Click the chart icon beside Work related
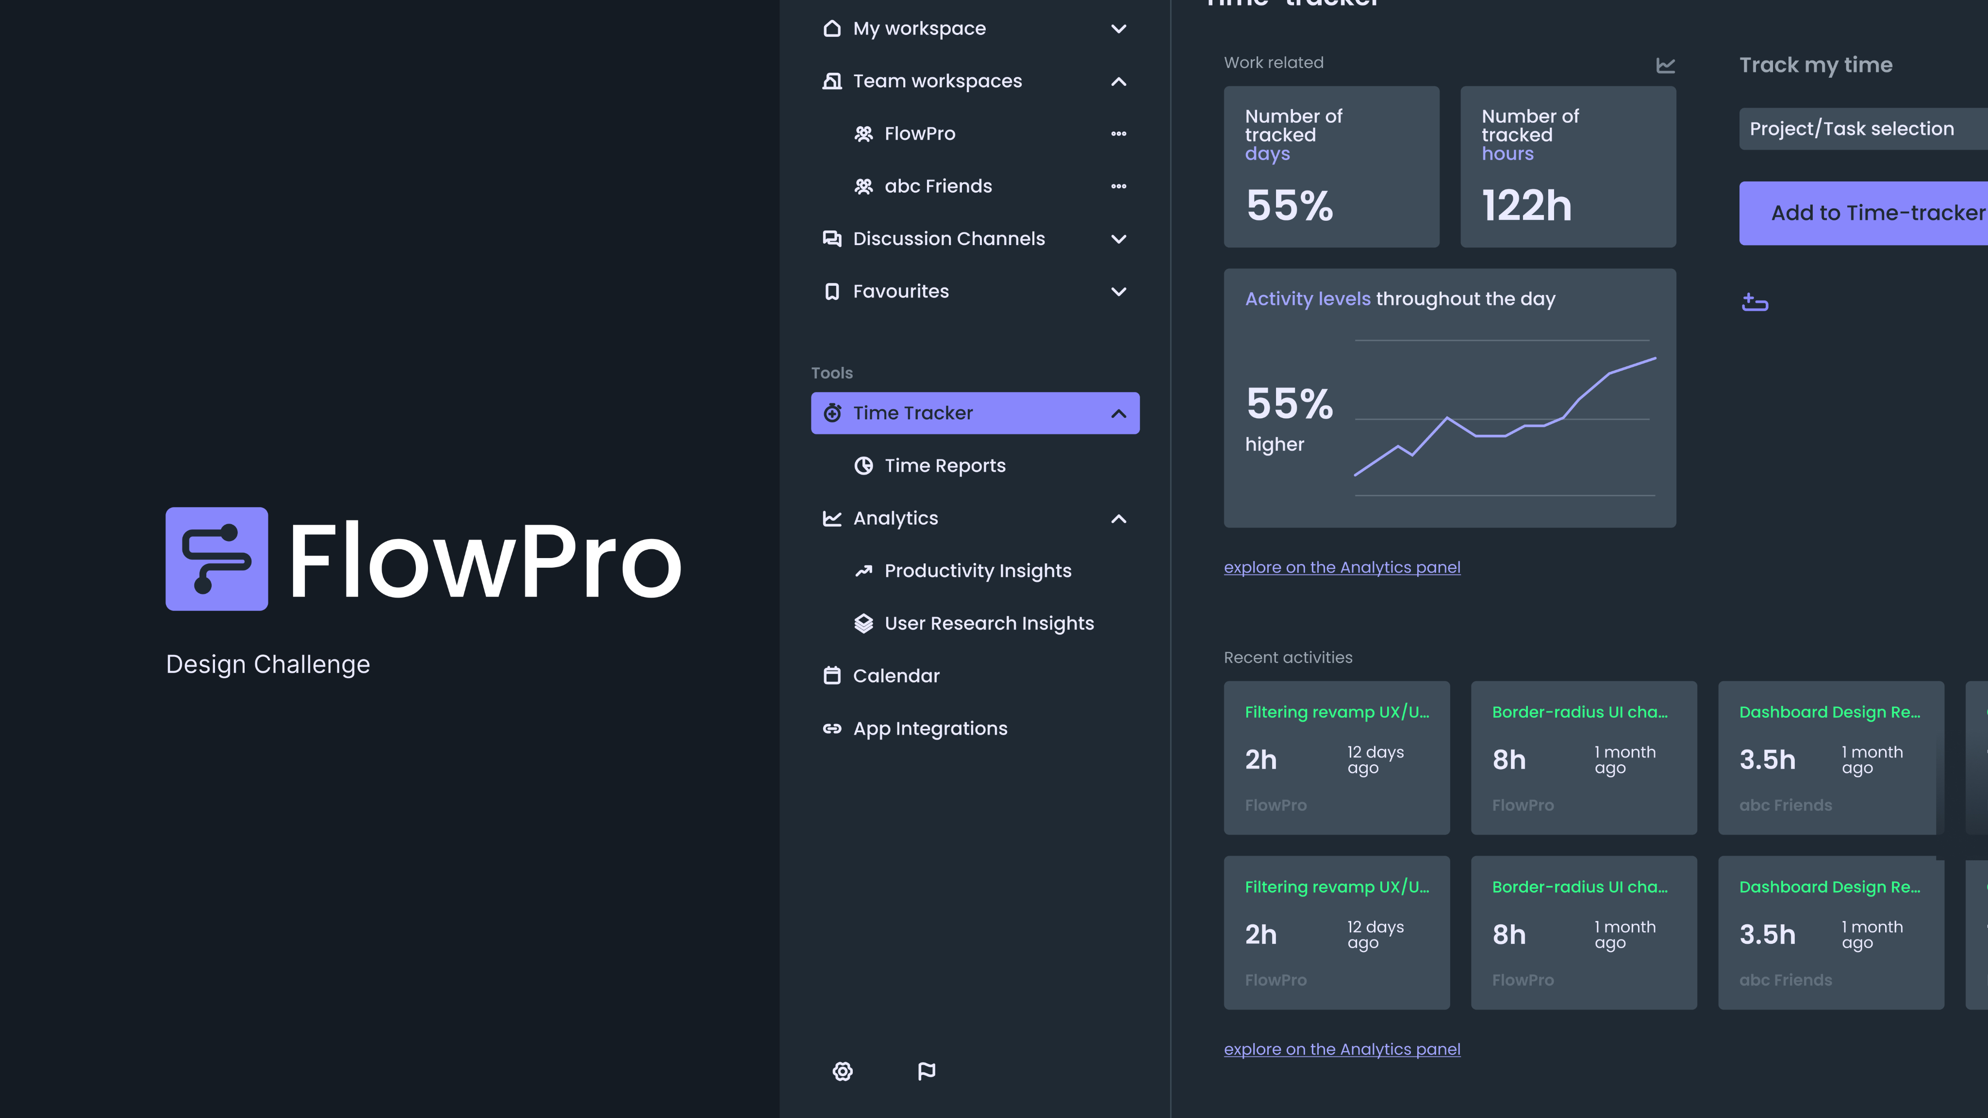This screenshot has width=1988, height=1118. point(1665,66)
